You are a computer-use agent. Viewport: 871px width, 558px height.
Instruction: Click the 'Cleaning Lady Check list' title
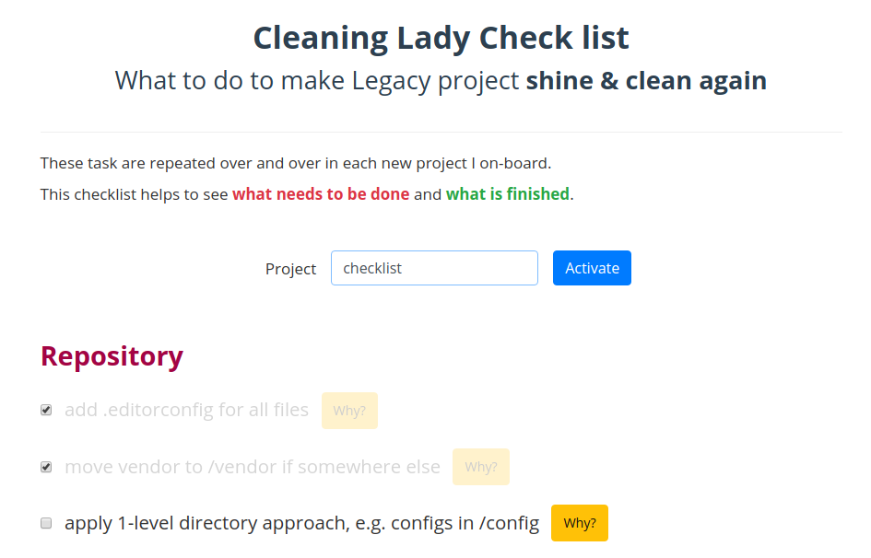[441, 38]
